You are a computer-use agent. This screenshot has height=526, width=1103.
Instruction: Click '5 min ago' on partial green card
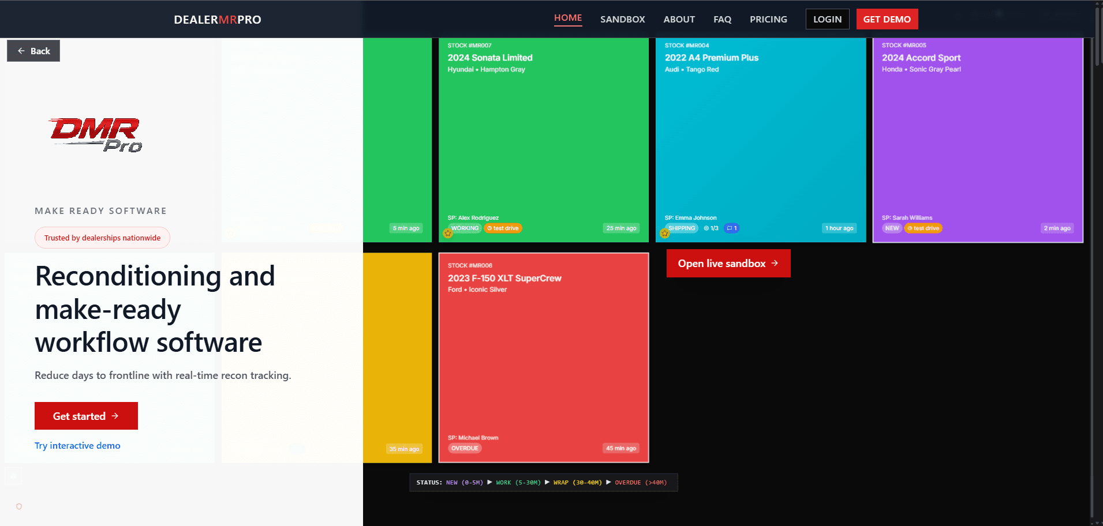pyautogui.click(x=406, y=228)
